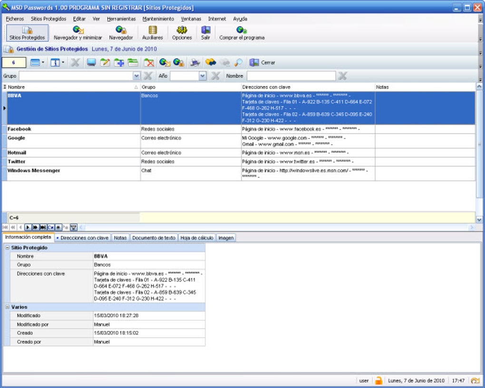Open the Año dropdown list
485x388 pixels.
coord(202,75)
